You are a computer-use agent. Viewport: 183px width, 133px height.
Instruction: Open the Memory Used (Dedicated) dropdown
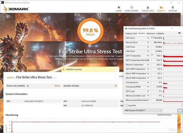(148, 100)
